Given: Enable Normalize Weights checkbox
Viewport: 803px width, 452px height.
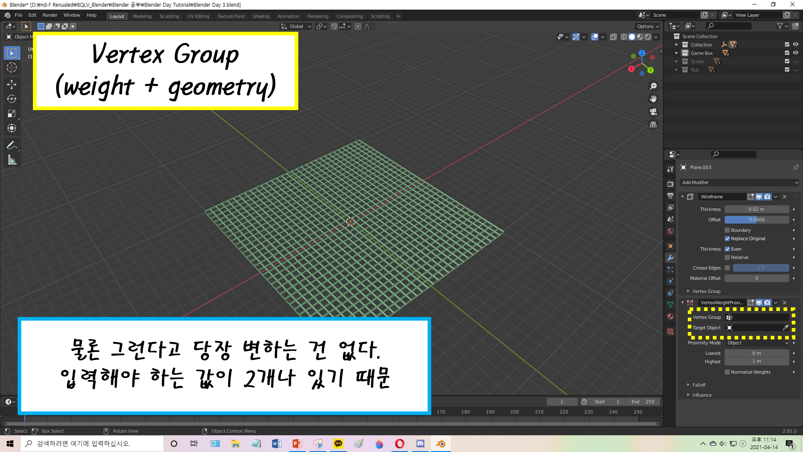Looking at the screenshot, I should pos(727,372).
